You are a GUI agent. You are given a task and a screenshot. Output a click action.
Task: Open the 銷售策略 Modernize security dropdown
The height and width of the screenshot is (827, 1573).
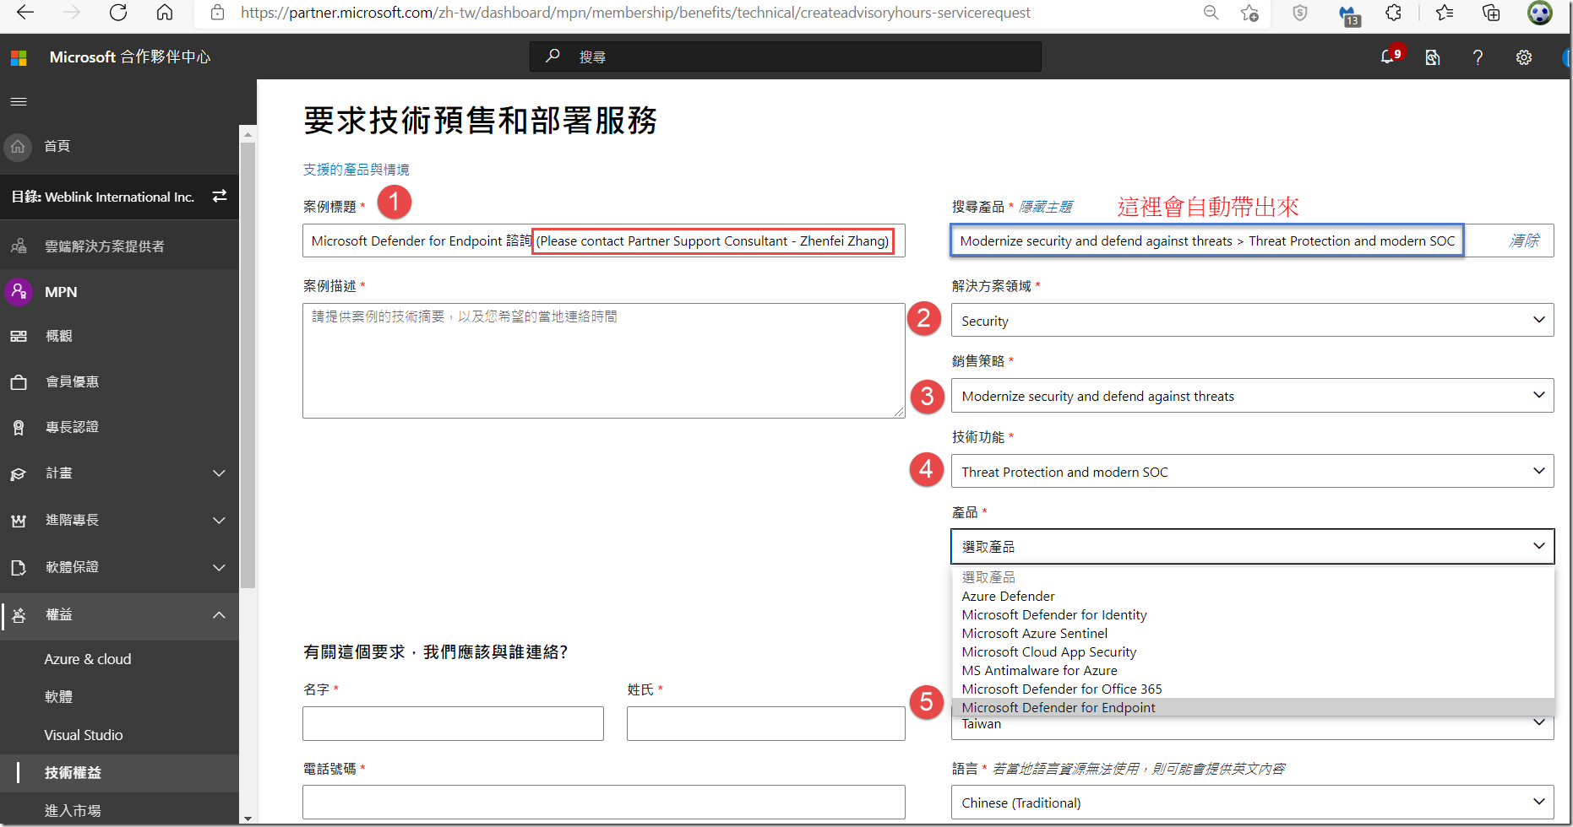coord(1252,395)
